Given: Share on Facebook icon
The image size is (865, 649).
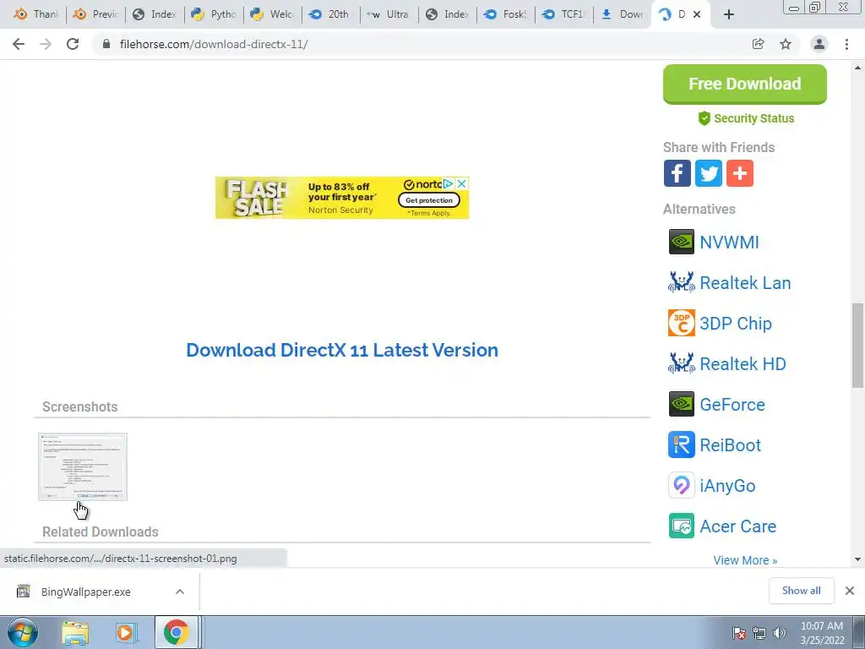Looking at the screenshot, I should point(677,173).
